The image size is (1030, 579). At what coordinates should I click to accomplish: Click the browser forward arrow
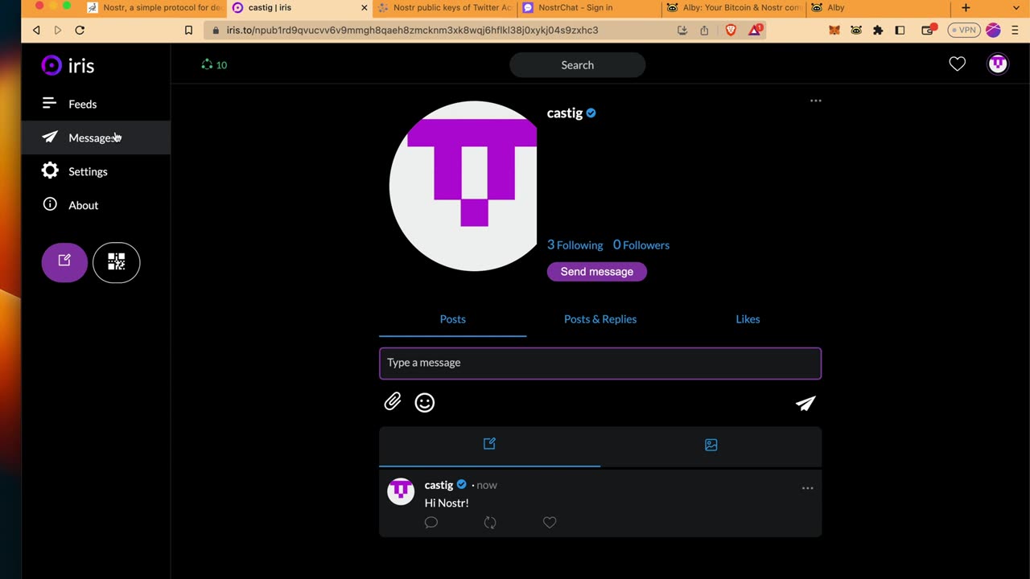click(x=57, y=30)
